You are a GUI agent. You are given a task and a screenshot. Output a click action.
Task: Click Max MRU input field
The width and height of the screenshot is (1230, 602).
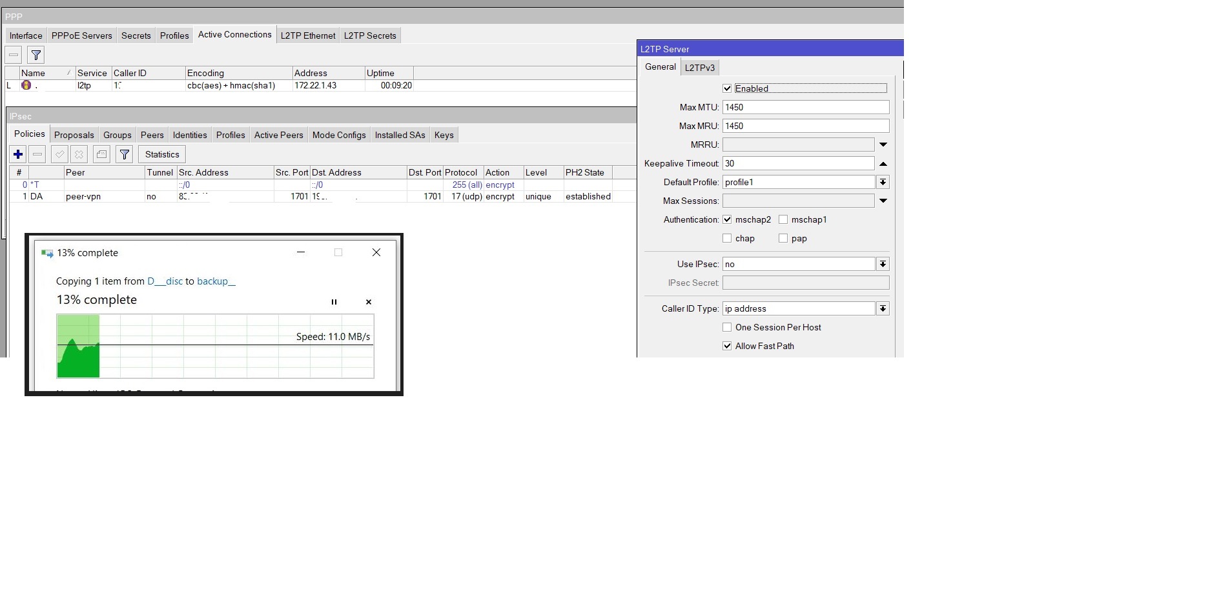point(806,126)
